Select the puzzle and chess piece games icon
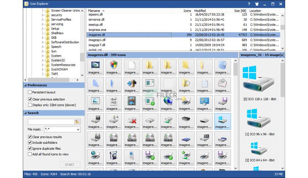Image resolution: width=308 pixels, height=178 pixels. tap(132, 85)
